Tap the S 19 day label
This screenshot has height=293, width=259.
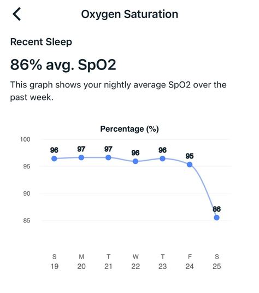(54, 262)
